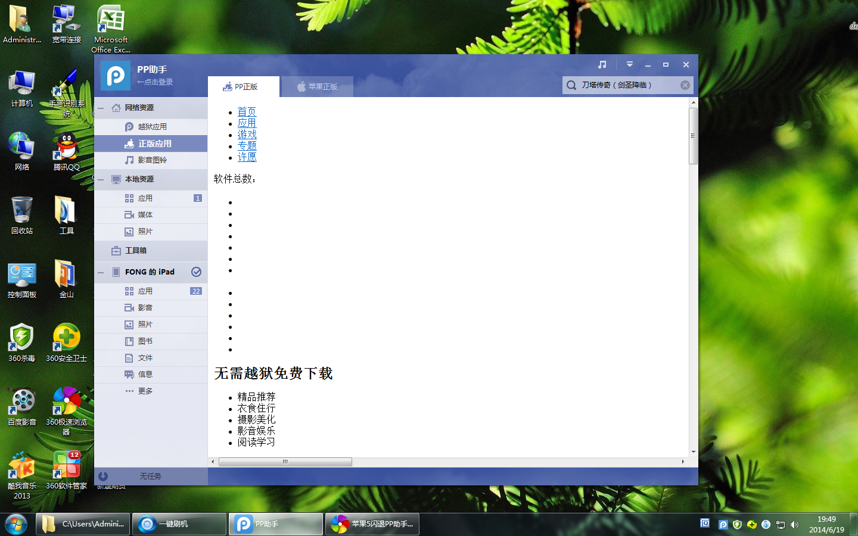Click the 精品推荐 category text
This screenshot has height=536, width=858.
(x=256, y=397)
